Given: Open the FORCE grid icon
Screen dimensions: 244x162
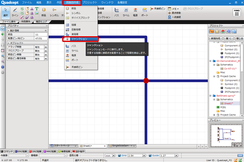Looking at the screenshot, I should [237, 13].
